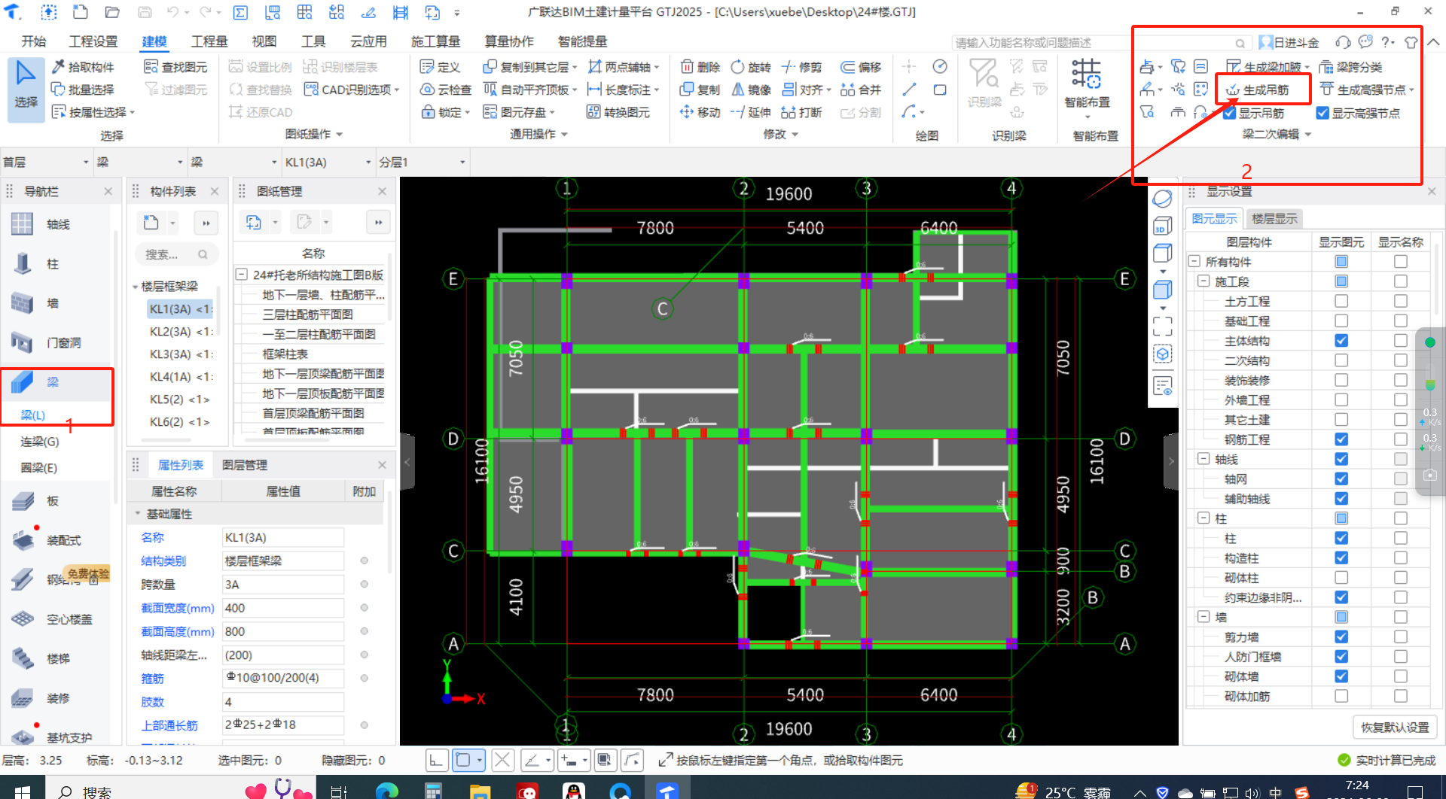Toggle 显示高强节点 checkbox
This screenshot has height=799, width=1446.
(1322, 113)
